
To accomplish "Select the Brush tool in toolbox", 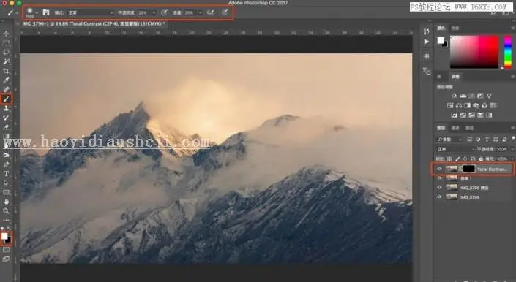I will coord(7,99).
